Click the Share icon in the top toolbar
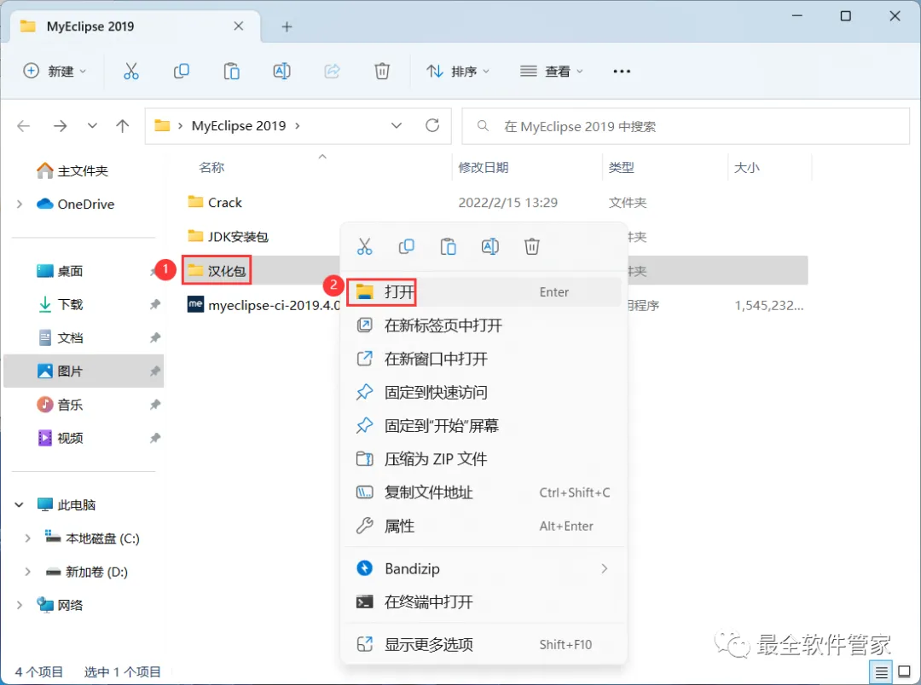Viewport: 921px width, 685px height. tap(332, 71)
